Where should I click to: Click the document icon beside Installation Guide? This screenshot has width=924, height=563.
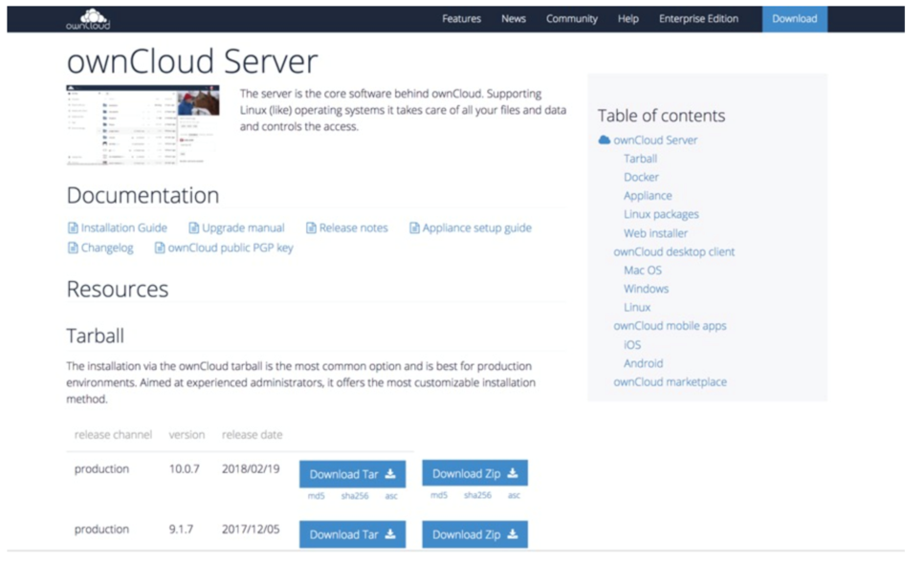click(73, 227)
